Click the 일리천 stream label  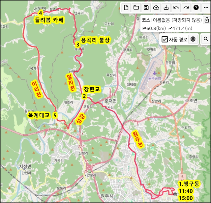point(71,83)
